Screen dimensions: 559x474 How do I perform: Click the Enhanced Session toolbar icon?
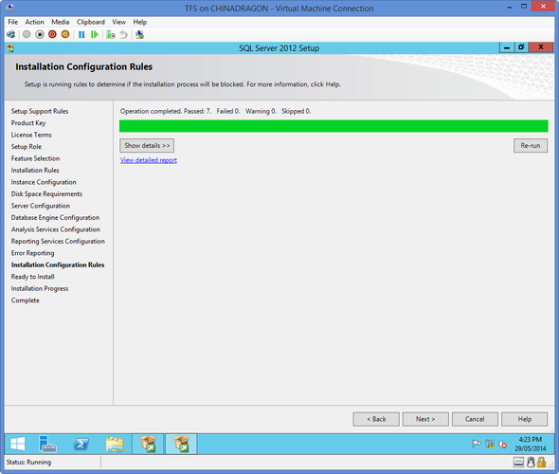(140, 34)
